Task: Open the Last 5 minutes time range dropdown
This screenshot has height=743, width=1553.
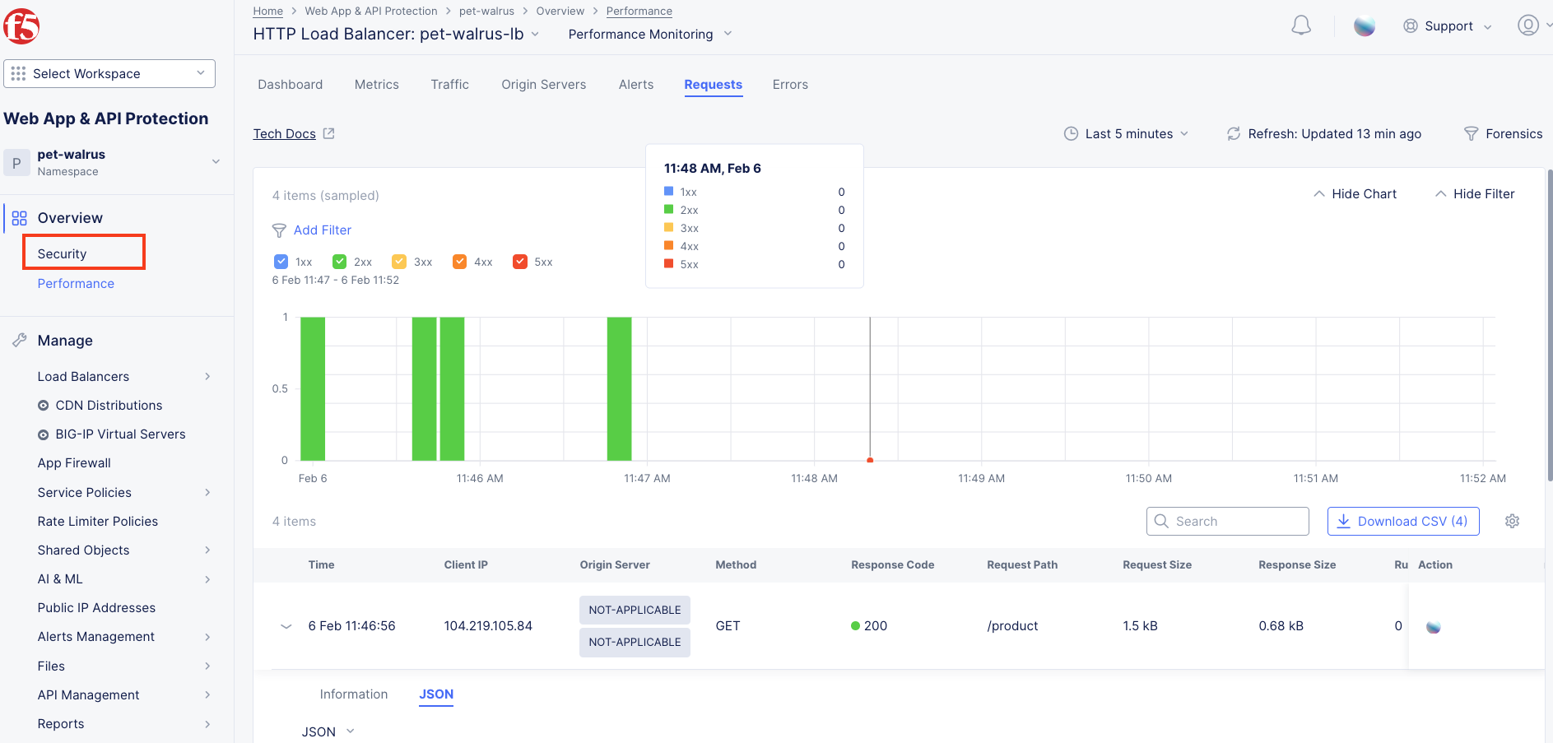Action: (x=1126, y=133)
